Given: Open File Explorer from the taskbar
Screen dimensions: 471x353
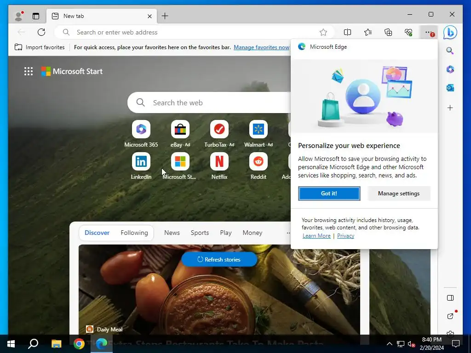Looking at the screenshot, I should [x=56, y=344].
